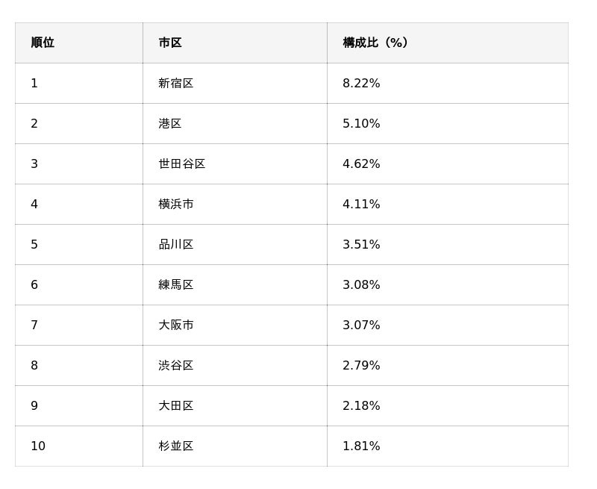The image size is (597, 489).
Task: Select the 5.10% value cell
Action: [x=361, y=124]
